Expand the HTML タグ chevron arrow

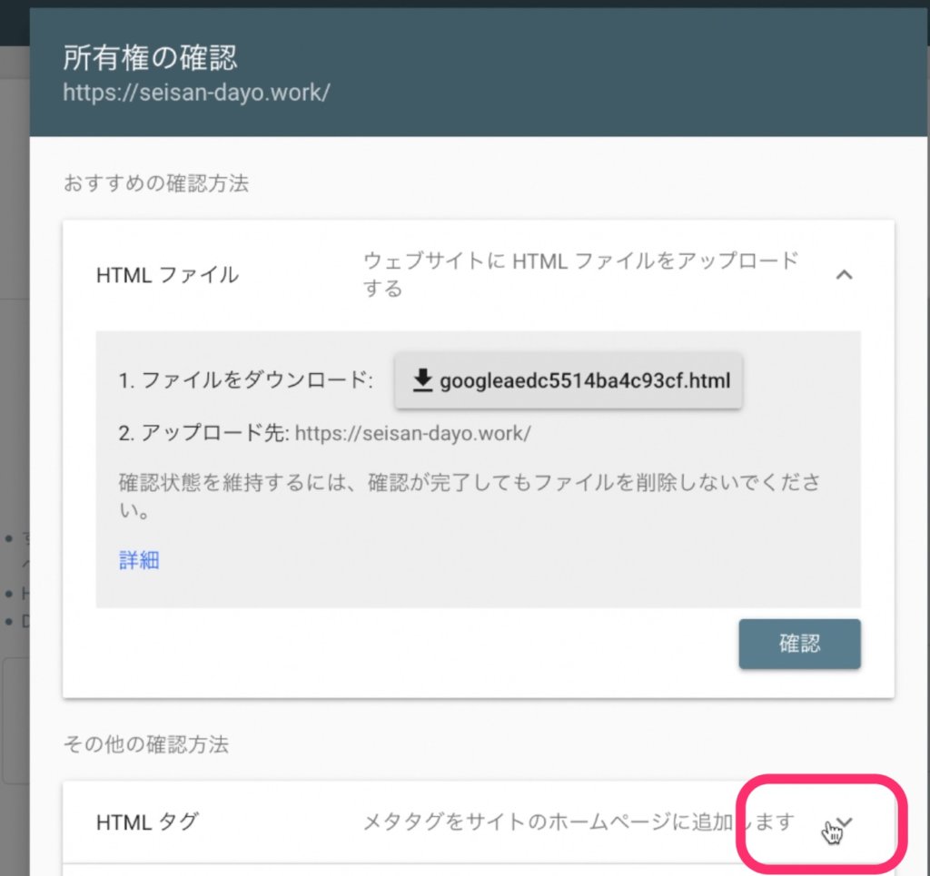pos(846,822)
